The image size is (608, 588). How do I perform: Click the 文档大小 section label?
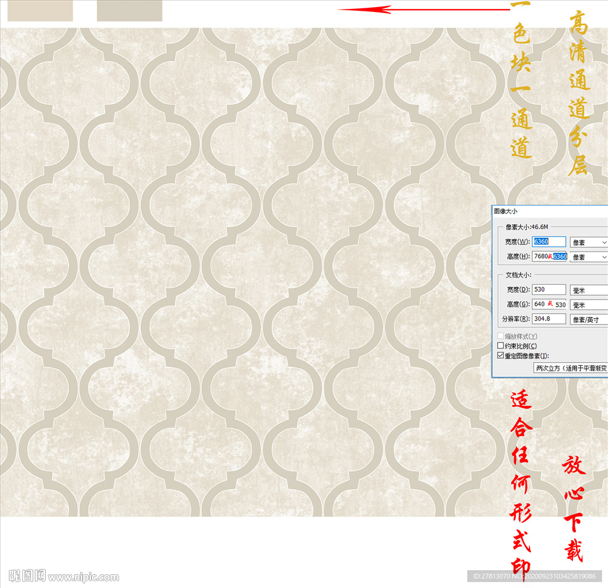click(x=518, y=275)
